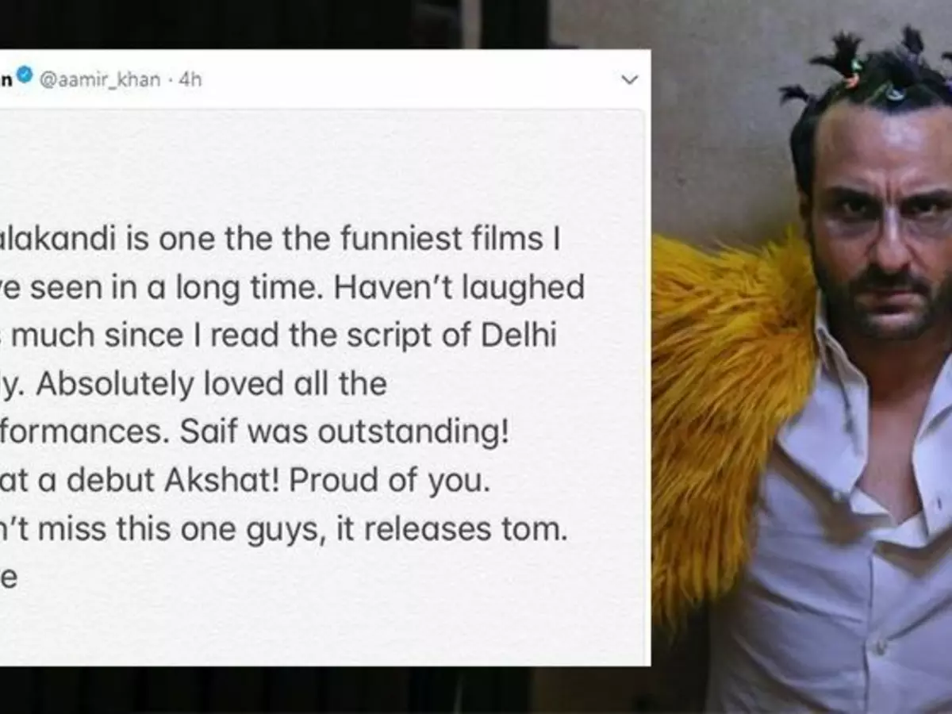This screenshot has width=952, height=714.
Task: Click the 4h tweet timestamp
Action: pos(190,79)
